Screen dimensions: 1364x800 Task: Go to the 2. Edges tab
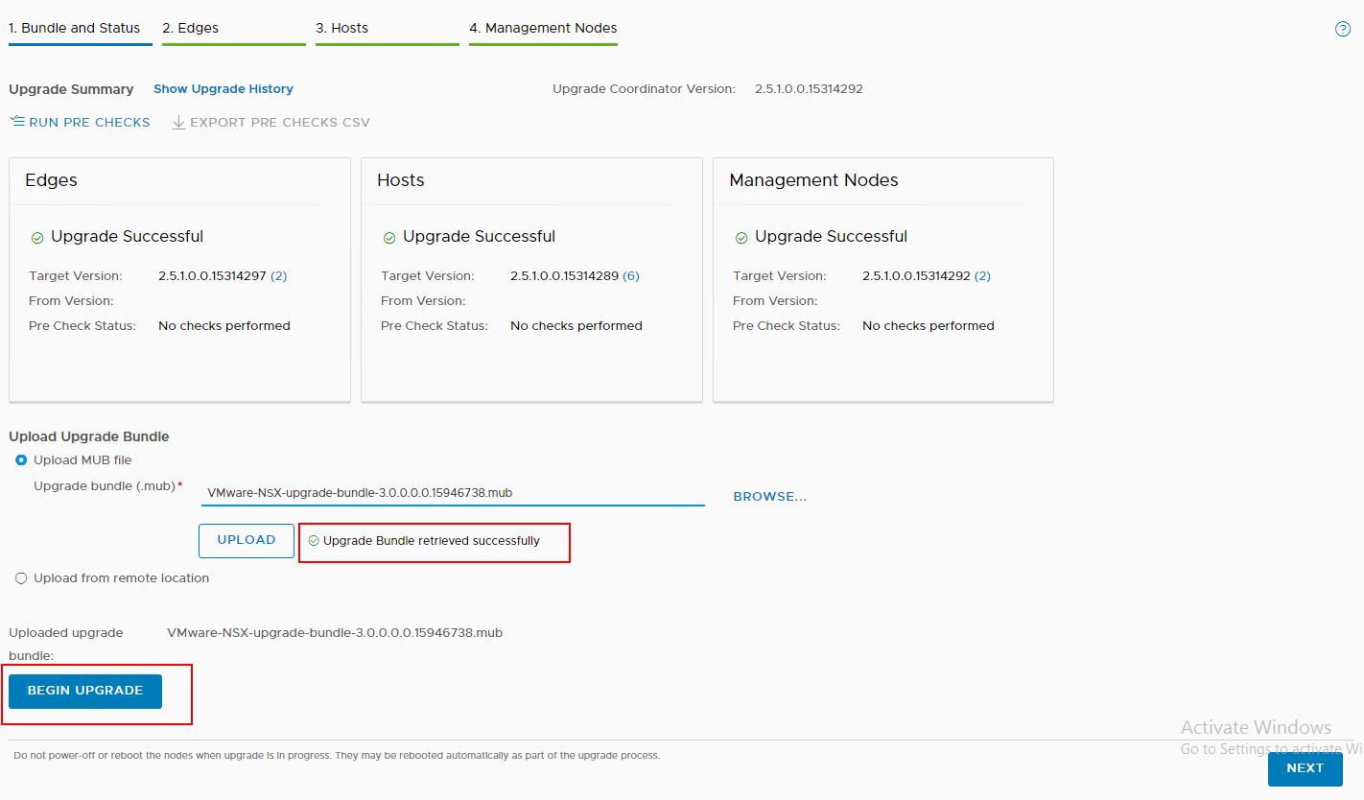tap(190, 28)
